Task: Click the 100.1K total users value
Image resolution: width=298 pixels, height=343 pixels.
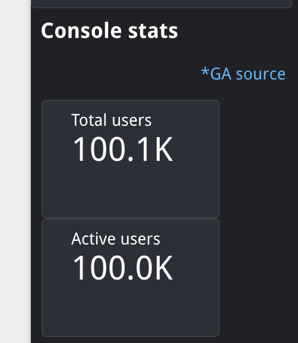Action: (x=123, y=149)
